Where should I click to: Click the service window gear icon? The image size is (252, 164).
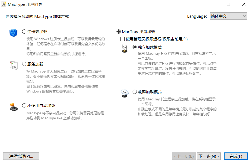point(14,65)
